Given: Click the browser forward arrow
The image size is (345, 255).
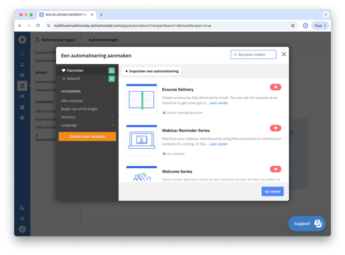Looking at the screenshot, I should [29, 25].
